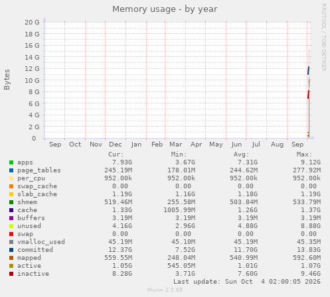Click the data spike in the graph
Viewport: 330px width, 297px height.
click(x=309, y=94)
